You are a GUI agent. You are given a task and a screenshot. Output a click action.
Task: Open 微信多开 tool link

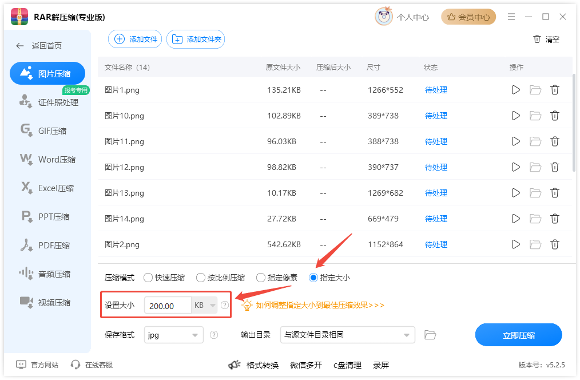tap(306, 365)
